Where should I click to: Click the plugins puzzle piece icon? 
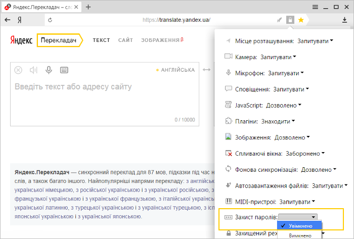(228, 121)
